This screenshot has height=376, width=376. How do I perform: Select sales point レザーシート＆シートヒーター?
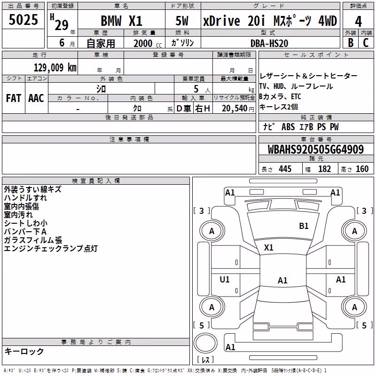point(308,76)
